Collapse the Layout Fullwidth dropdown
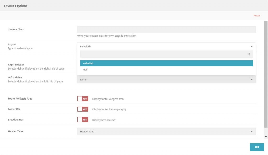Screen dimensions: 268x155 point(166,46)
